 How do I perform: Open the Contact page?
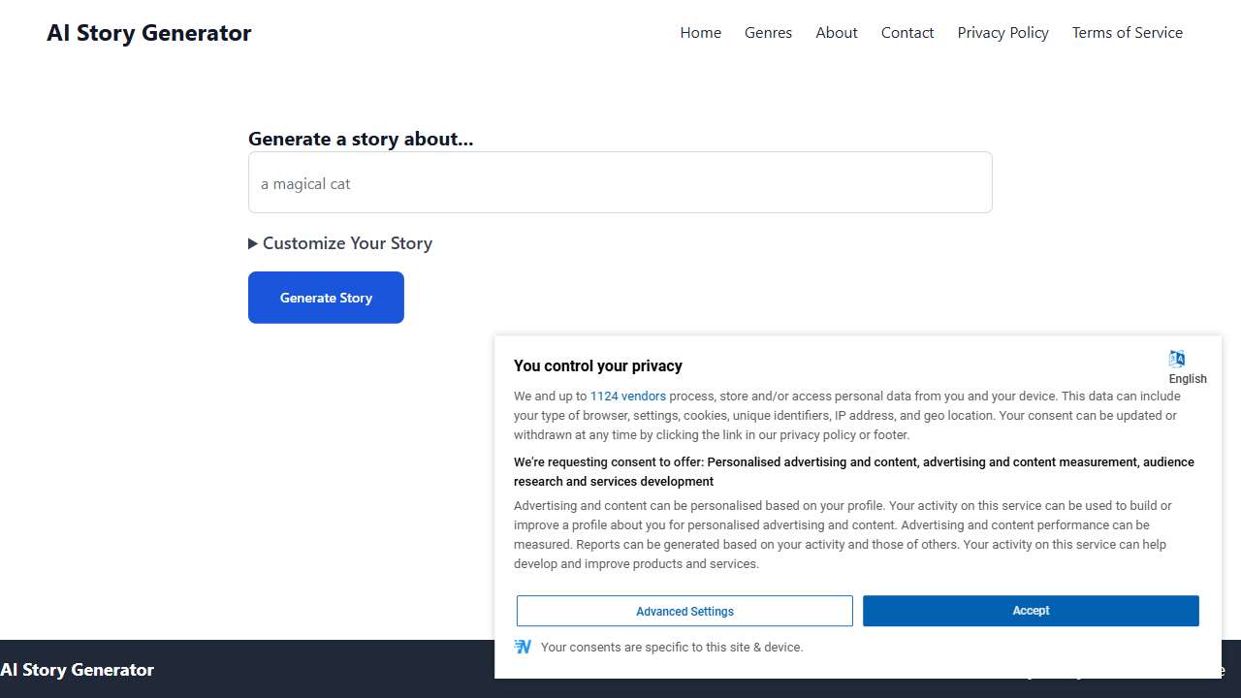coord(907,32)
